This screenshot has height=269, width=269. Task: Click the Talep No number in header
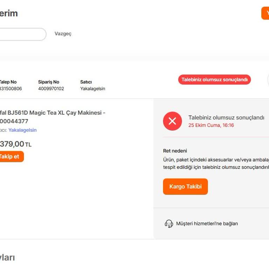11,89
